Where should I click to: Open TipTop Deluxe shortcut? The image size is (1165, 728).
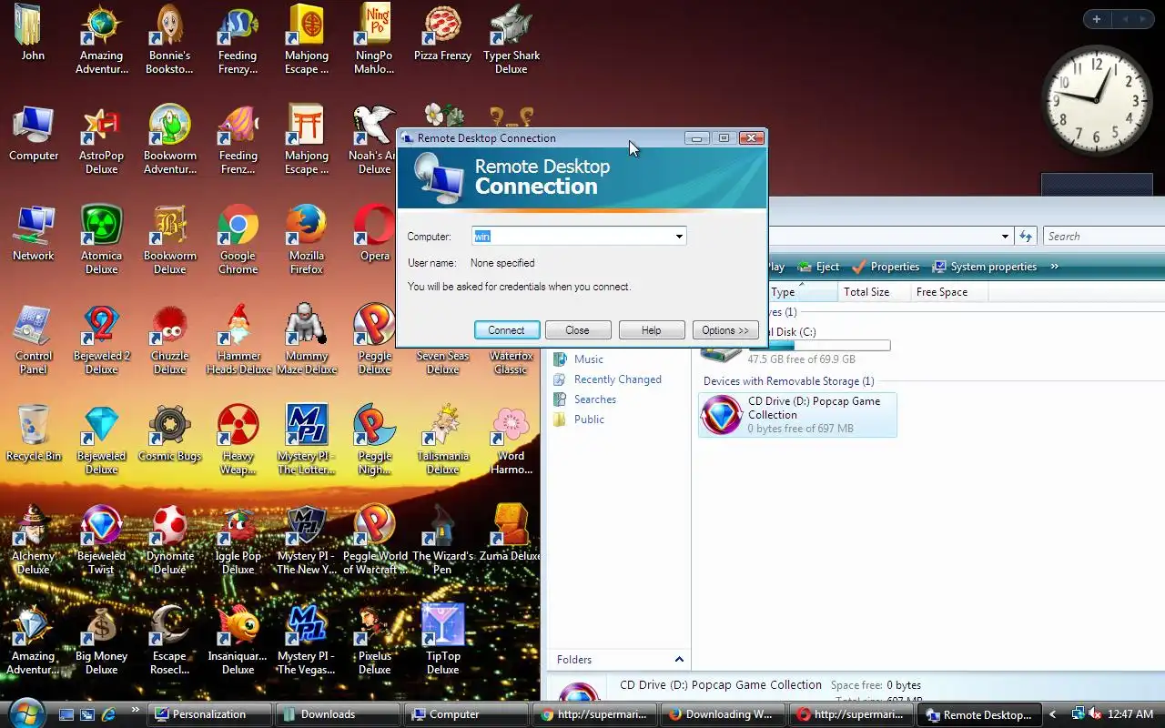(x=442, y=641)
